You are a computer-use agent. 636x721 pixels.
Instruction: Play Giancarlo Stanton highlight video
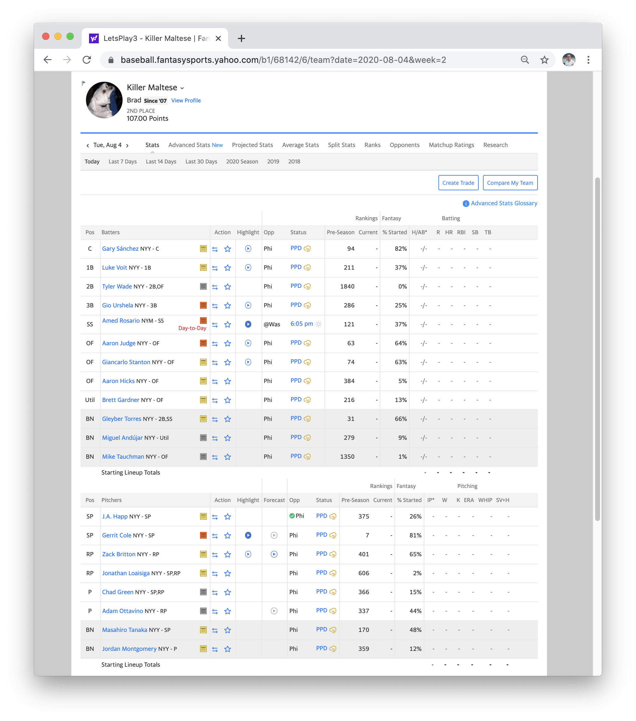[248, 362]
